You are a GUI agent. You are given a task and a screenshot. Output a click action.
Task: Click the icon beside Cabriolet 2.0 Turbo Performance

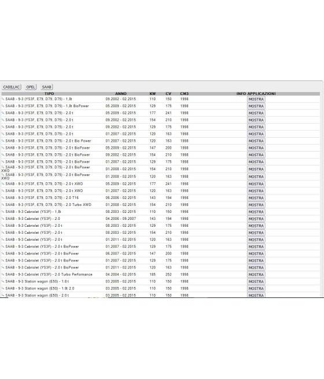(x=3, y=275)
